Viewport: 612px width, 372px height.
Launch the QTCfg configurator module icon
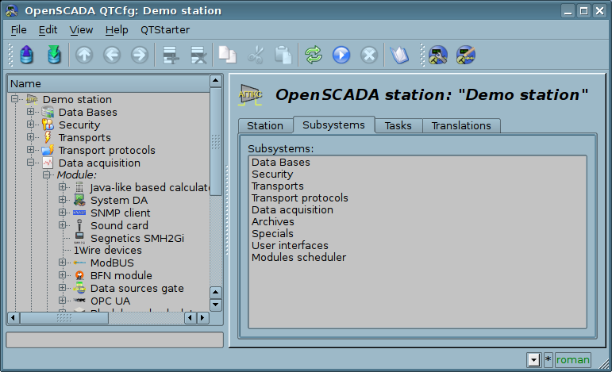(438, 55)
